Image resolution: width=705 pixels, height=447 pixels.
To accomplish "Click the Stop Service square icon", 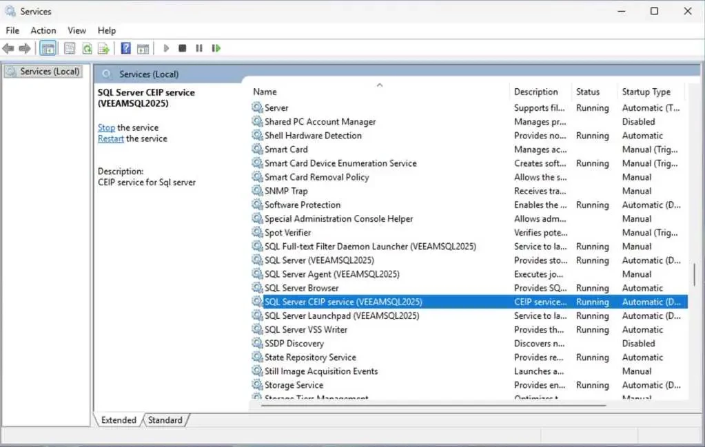I will [182, 48].
